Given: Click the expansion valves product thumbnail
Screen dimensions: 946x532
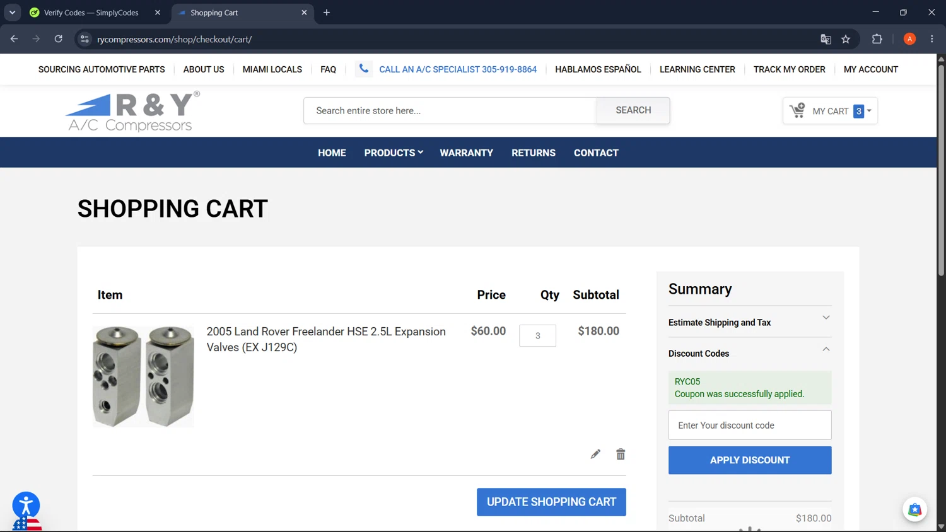Looking at the screenshot, I should coord(143,376).
